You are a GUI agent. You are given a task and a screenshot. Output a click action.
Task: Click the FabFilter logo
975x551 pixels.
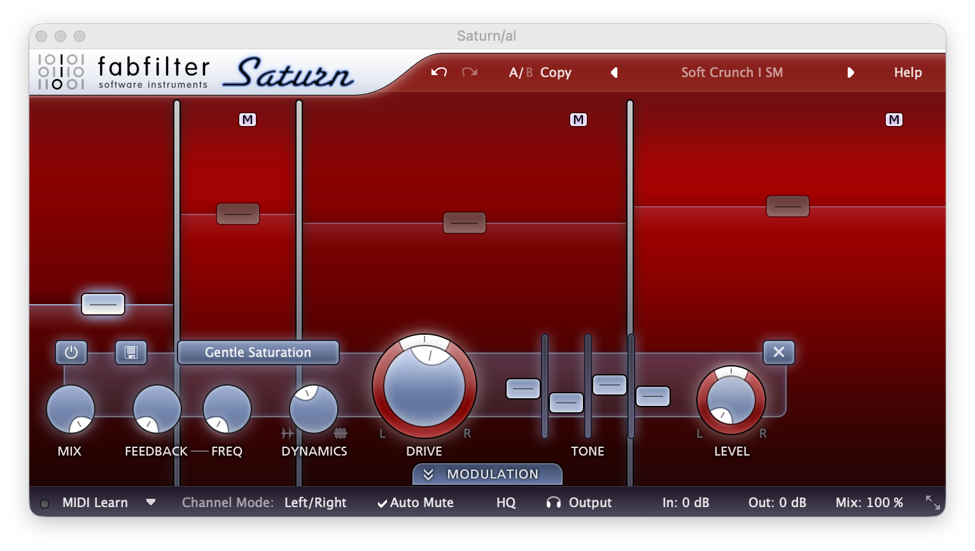[x=123, y=72]
